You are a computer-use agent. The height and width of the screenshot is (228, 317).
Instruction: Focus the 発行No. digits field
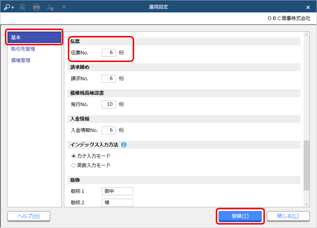click(x=109, y=104)
